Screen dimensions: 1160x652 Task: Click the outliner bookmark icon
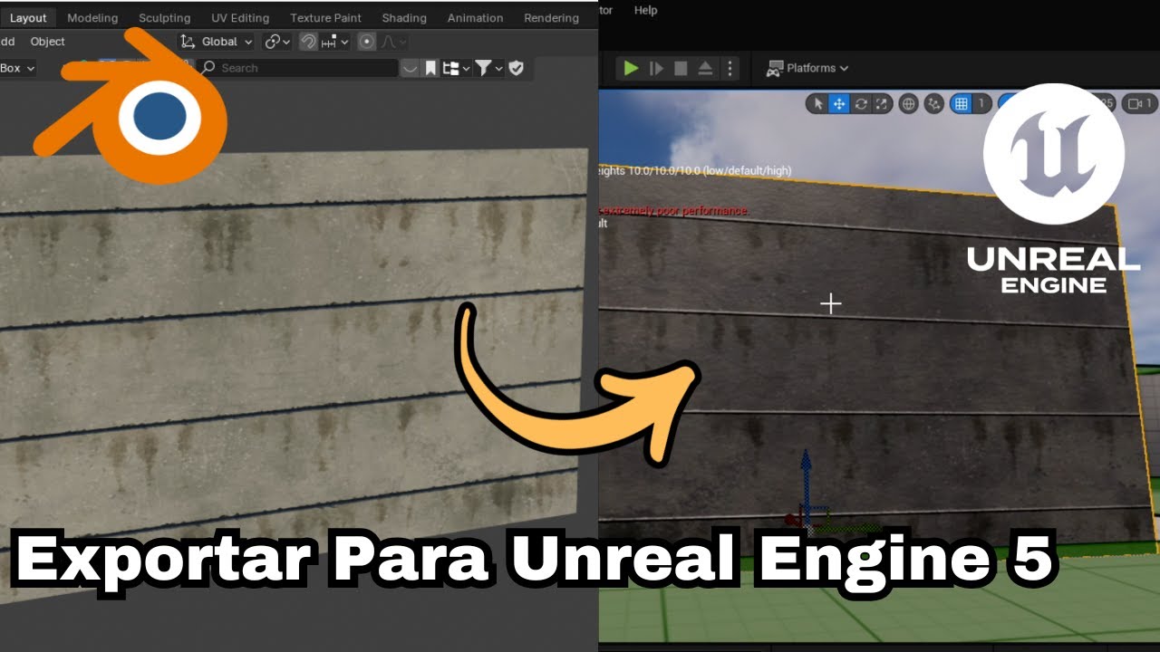click(x=431, y=68)
